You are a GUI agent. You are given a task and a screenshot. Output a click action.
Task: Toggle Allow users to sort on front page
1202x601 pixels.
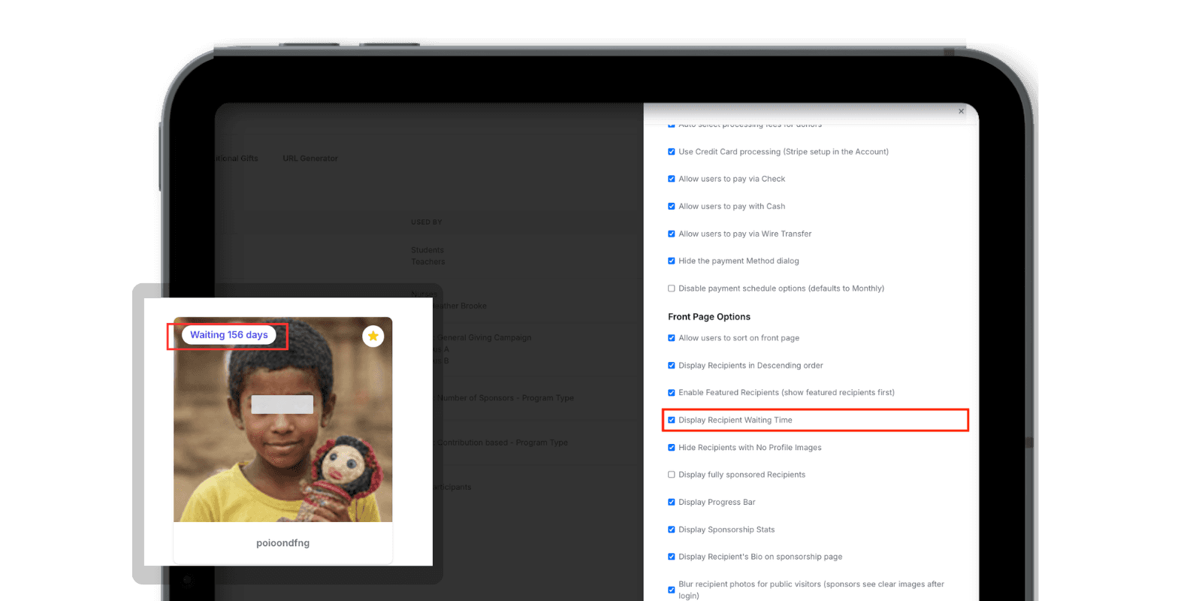tap(672, 338)
